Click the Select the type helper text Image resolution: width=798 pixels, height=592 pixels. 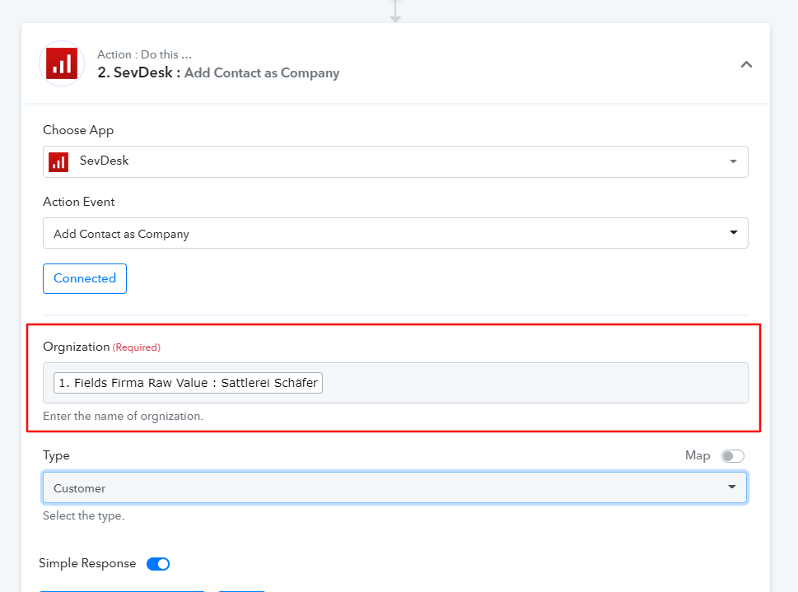[83, 515]
